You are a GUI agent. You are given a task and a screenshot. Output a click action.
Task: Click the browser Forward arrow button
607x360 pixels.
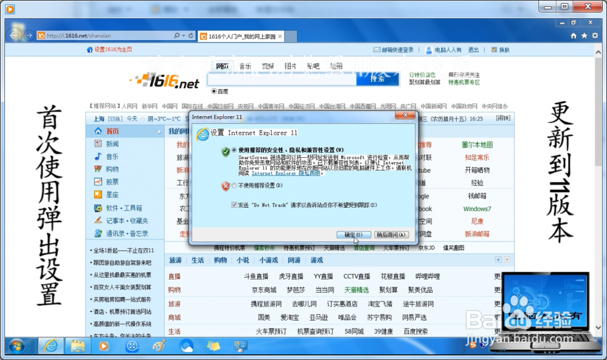(x=29, y=35)
